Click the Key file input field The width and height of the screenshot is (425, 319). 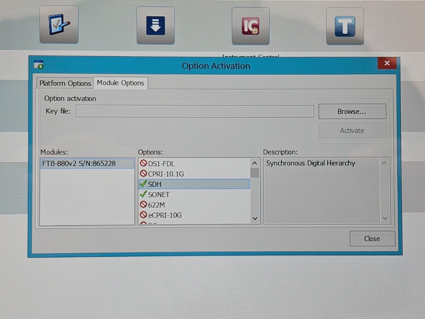pyautogui.click(x=195, y=111)
